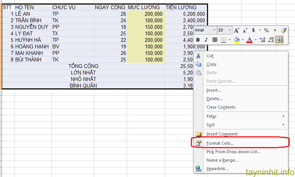This screenshot has width=295, height=177.
Task: Click the Grow Font icon in mini toolbar
Action: [236, 31]
